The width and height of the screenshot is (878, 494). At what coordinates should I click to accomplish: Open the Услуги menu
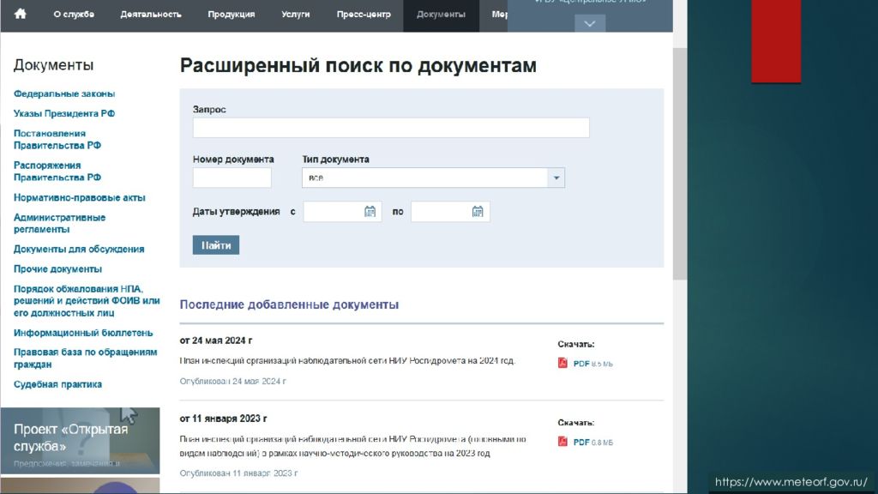296,14
